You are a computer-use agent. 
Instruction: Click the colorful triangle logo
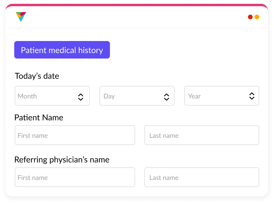[21, 17]
